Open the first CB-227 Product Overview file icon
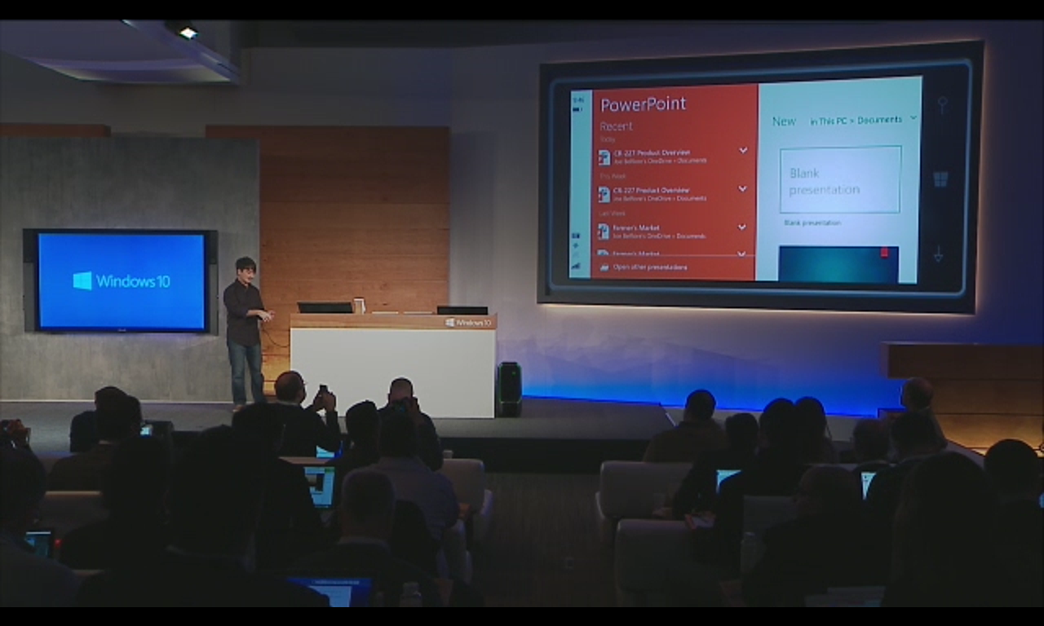The image size is (1044, 626). (x=604, y=156)
